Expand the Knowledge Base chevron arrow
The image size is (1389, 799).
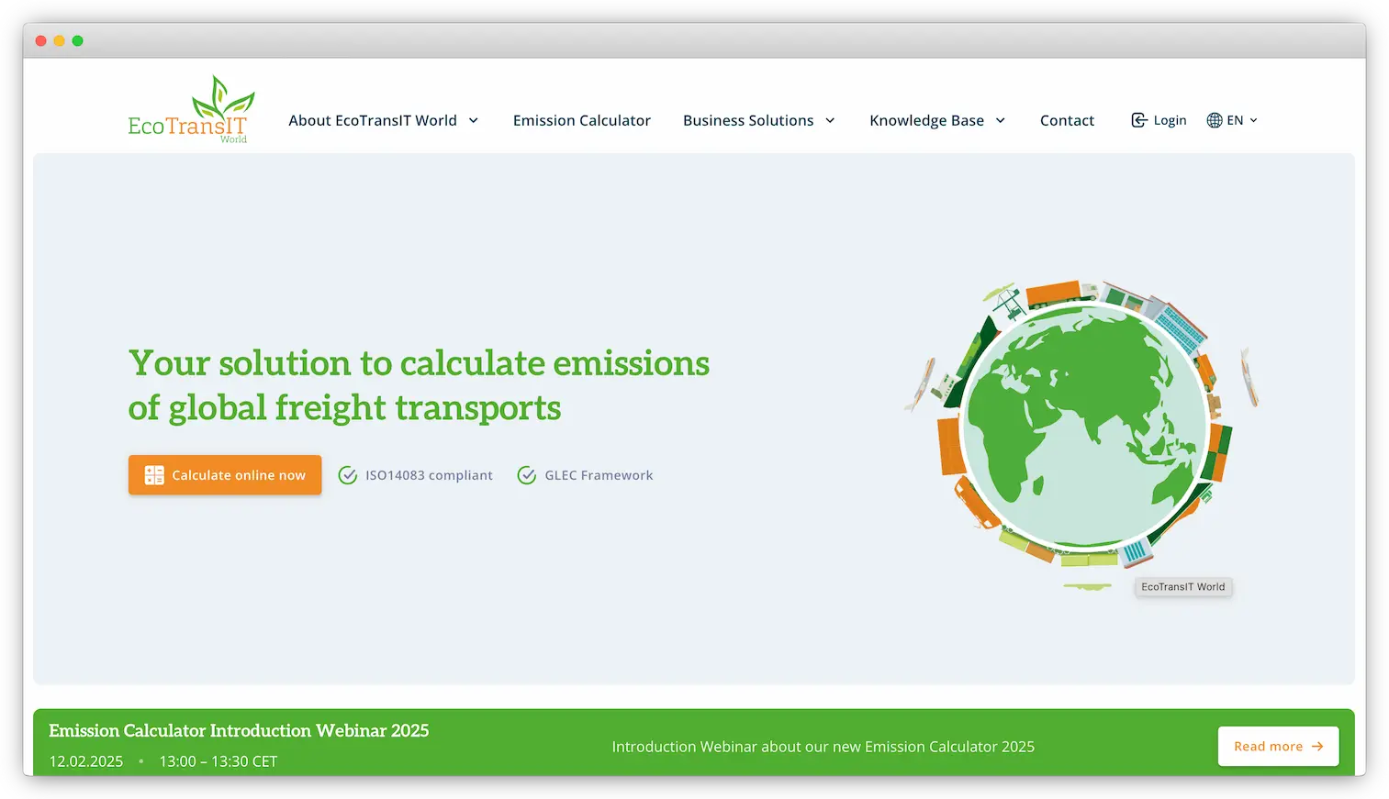[1001, 120]
